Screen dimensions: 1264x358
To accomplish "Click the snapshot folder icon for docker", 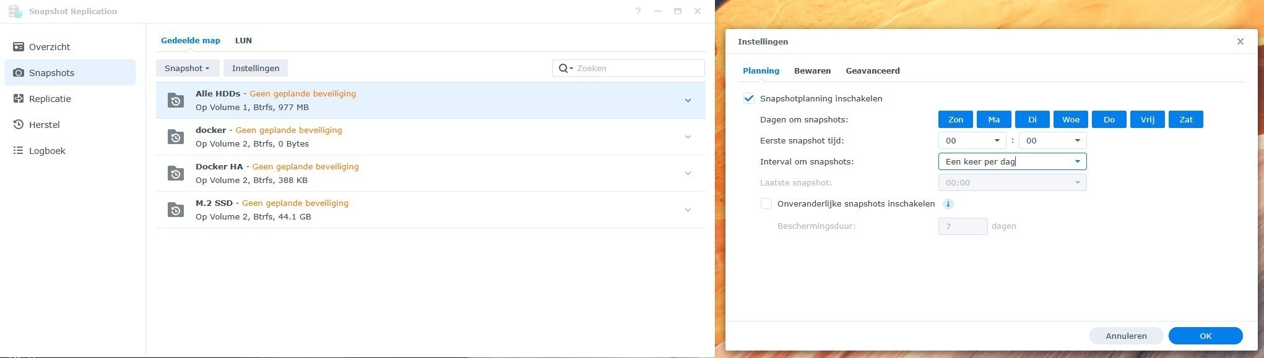I will (x=176, y=137).
